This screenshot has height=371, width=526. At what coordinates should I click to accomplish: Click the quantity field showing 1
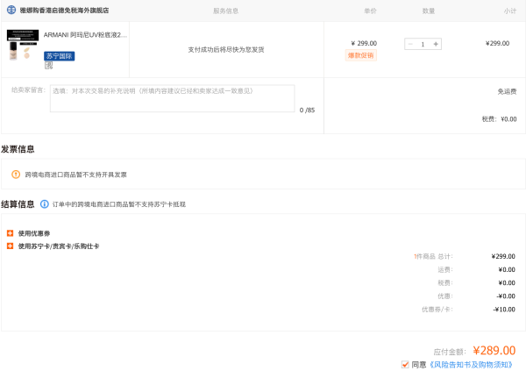[423, 44]
